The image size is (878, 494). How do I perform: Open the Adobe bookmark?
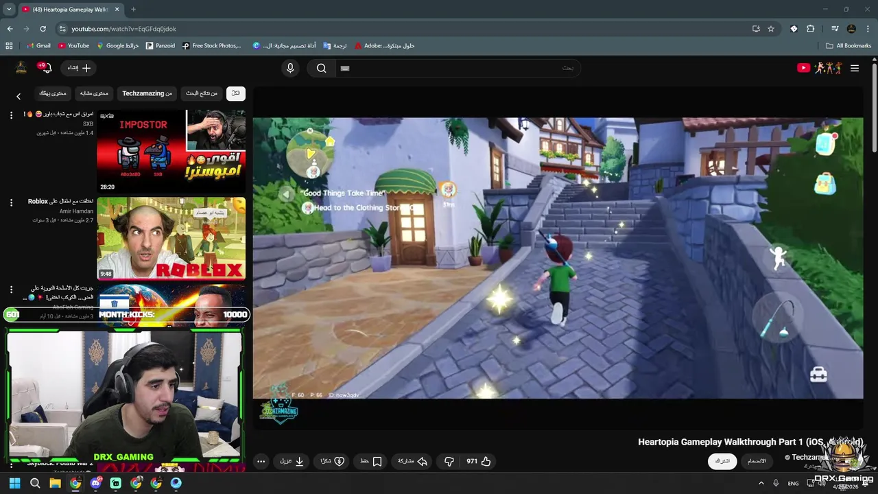click(385, 46)
